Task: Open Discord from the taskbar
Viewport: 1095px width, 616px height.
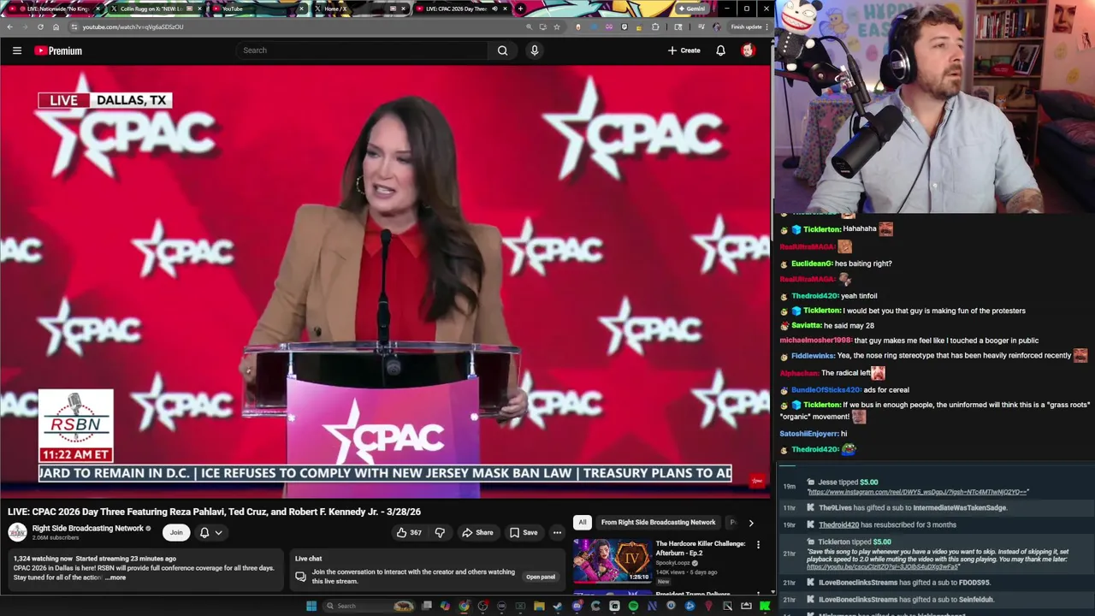Action: coord(577,606)
